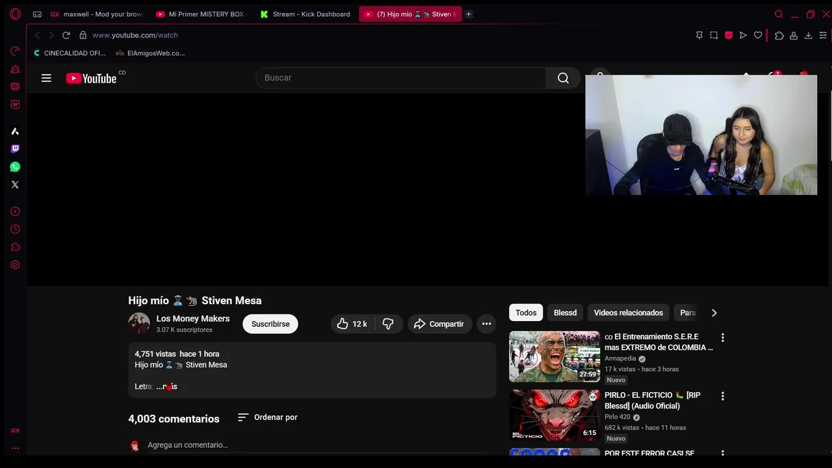This screenshot has width=832, height=468.
Task: Click the browser reload button
Action: tap(66, 35)
